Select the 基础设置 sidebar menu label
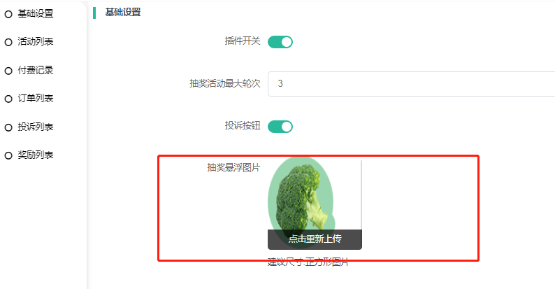Image resolution: width=555 pixels, height=289 pixels. pyautogui.click(x=36, y=13)
